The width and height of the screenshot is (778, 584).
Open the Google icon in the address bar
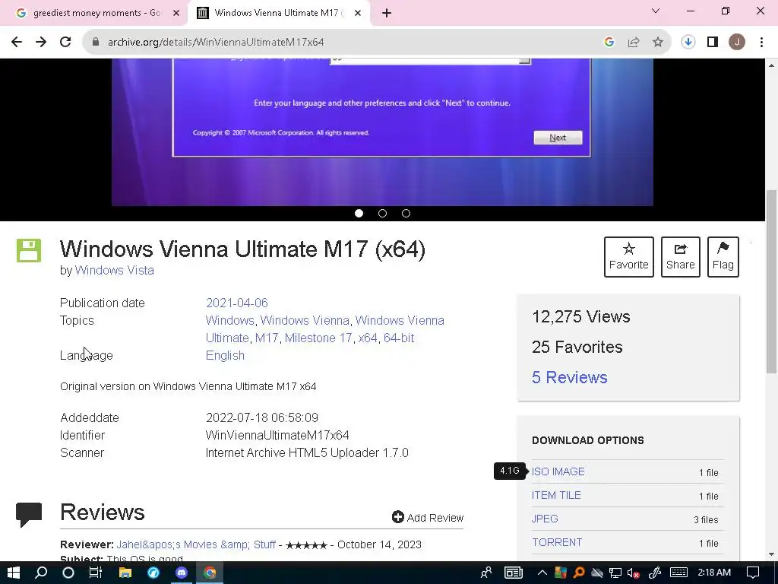coord(609,43)
